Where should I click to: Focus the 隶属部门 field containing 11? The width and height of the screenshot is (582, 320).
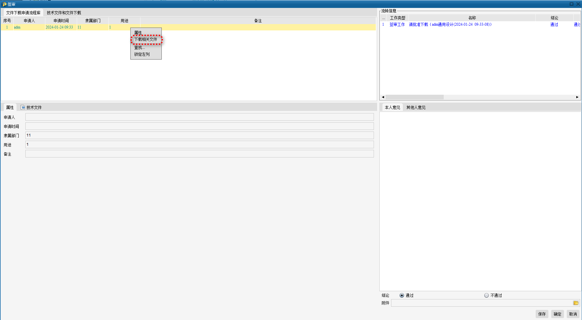point(199,135)
